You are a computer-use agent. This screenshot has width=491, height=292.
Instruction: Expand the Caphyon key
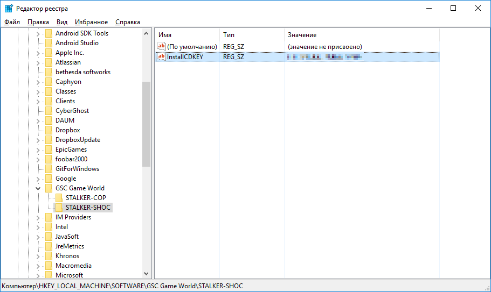pos(38,82)
